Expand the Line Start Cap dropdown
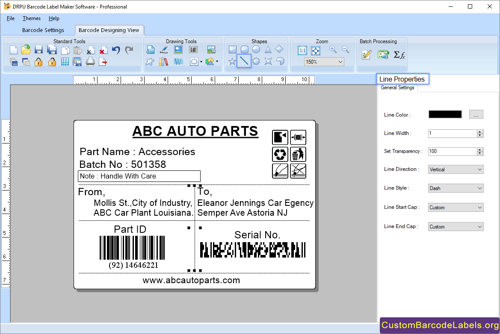The width and height of the screenshot is (500, 334). point(456,207)
